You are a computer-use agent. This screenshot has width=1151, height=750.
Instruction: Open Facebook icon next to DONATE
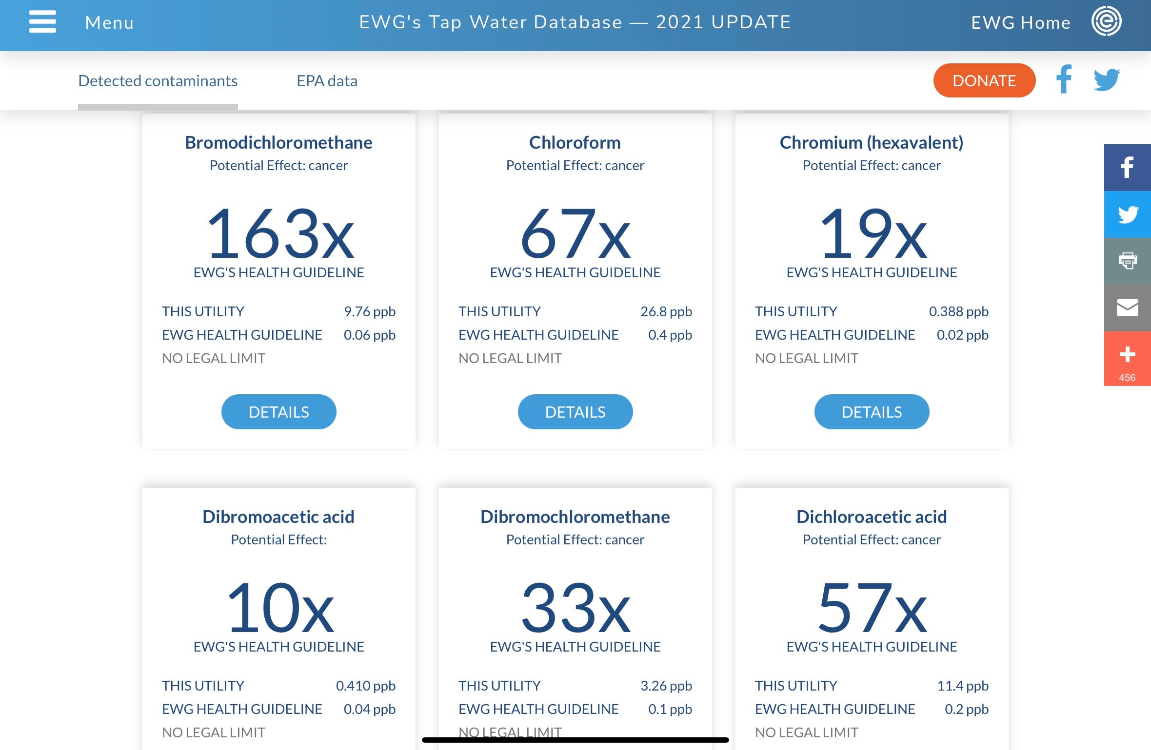tap(1064, 79)
